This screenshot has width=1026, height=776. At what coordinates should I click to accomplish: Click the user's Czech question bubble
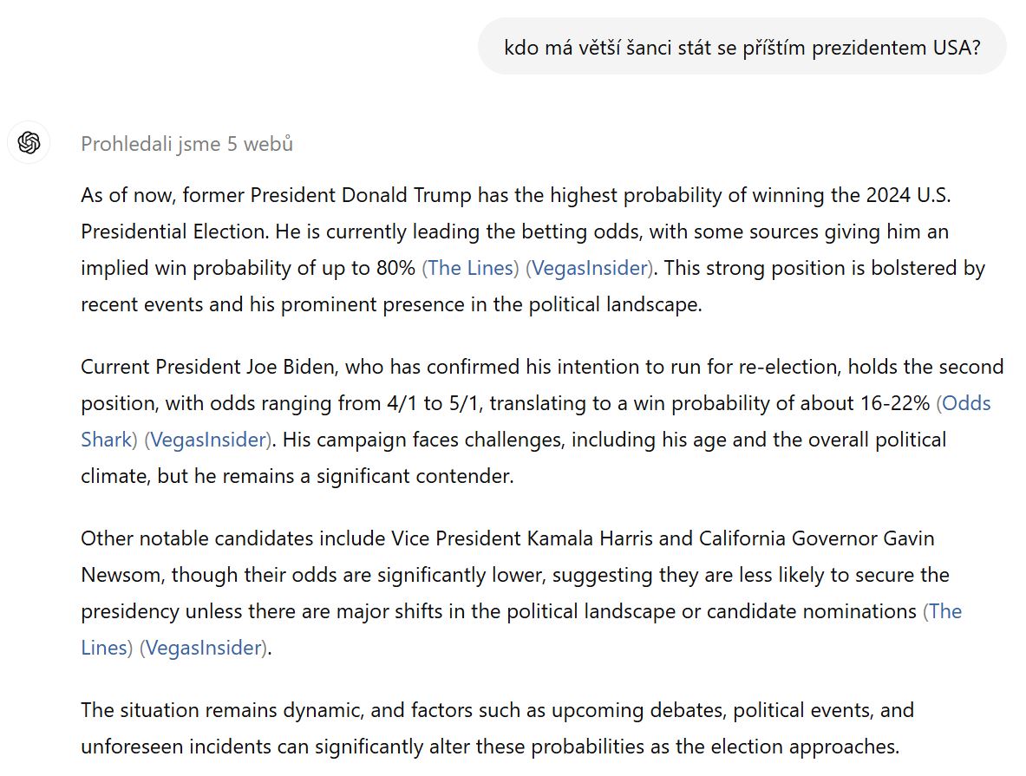[742, 47]
